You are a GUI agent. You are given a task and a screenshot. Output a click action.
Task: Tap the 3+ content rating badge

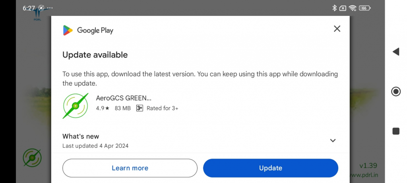click(140, 108)
